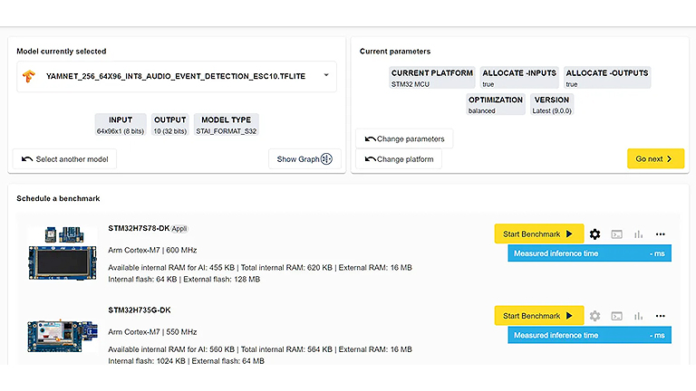Click Change parameters
Viewport: 696px width, 391px height.
[x=404, y=139]
